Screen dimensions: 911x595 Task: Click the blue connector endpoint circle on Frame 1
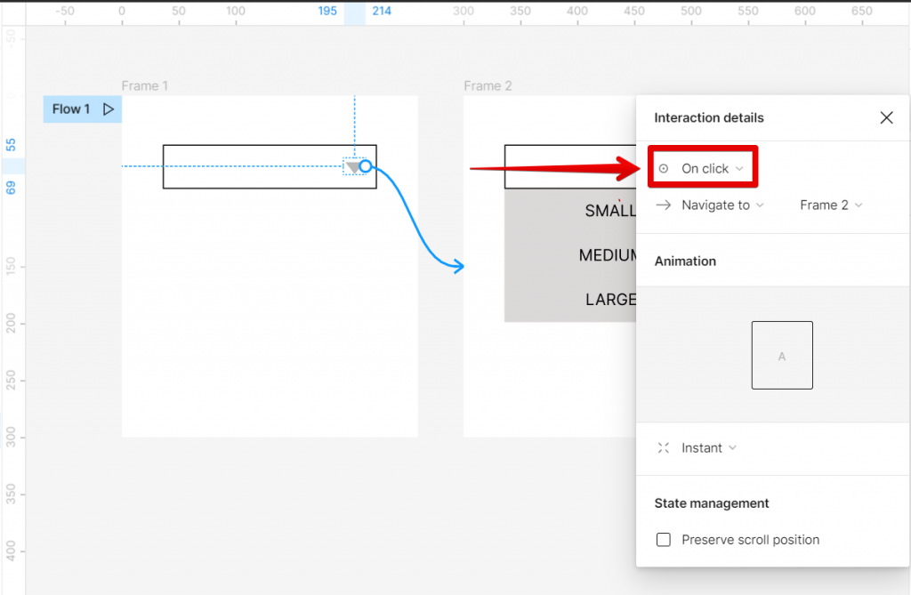point(367,166)
